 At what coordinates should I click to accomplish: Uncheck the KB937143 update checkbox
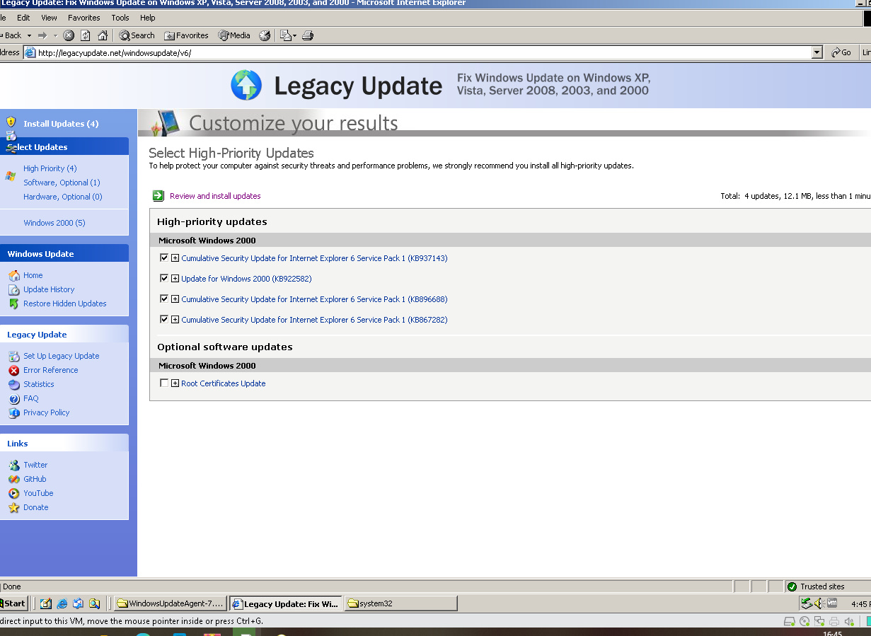(164, 258)
